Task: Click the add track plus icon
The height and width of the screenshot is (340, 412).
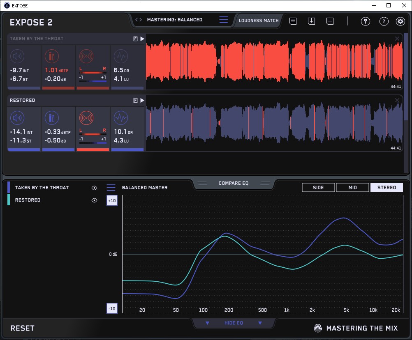Action: pos(330,21)
